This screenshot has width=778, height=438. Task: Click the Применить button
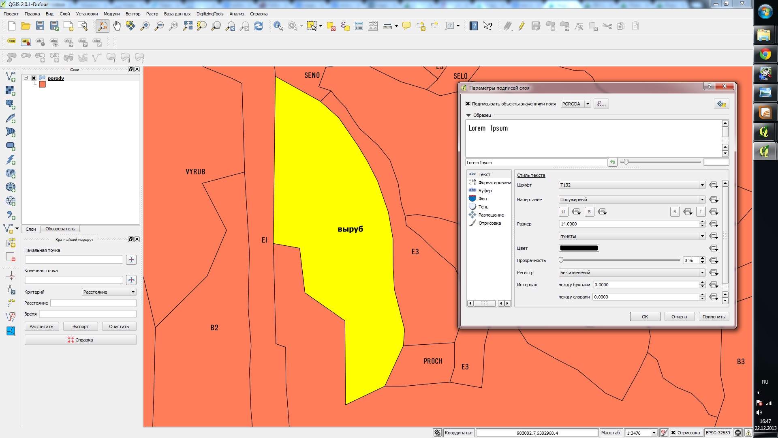coord(714,317)
